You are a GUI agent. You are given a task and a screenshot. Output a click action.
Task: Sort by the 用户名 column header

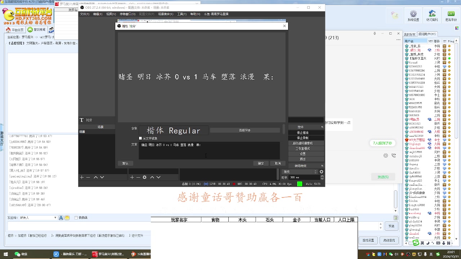pos(416,41)
